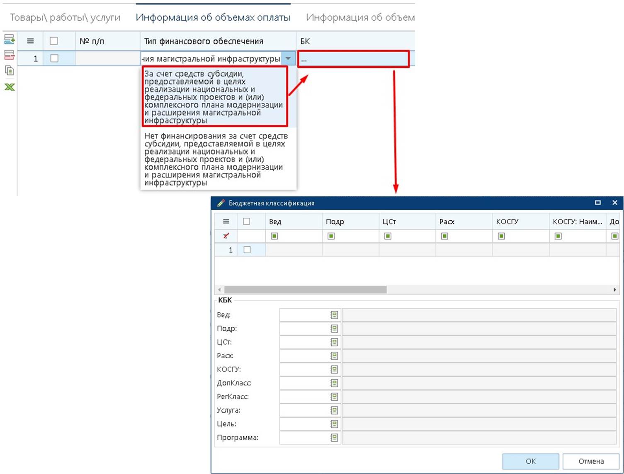Open the Подр reference lookup icon
The image size is (624, 474).
click(x=334, y=328)
